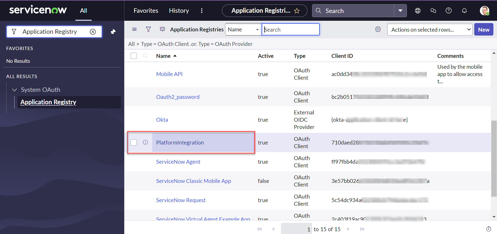Open the Actions on selected rows dropdown
This screenshot has height=234, width=497.
[429, 29]
